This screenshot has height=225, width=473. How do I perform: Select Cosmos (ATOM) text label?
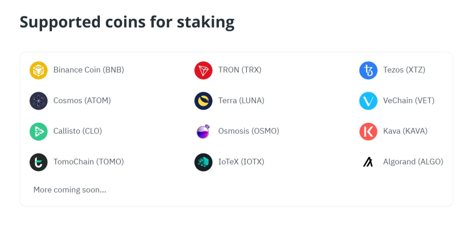pos(82,100)
